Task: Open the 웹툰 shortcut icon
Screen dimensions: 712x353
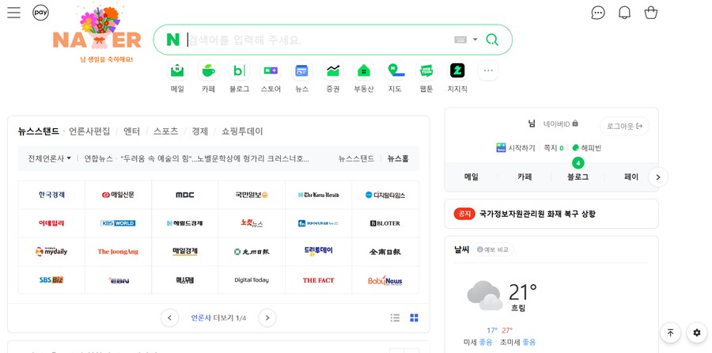Action: point(426,71)
